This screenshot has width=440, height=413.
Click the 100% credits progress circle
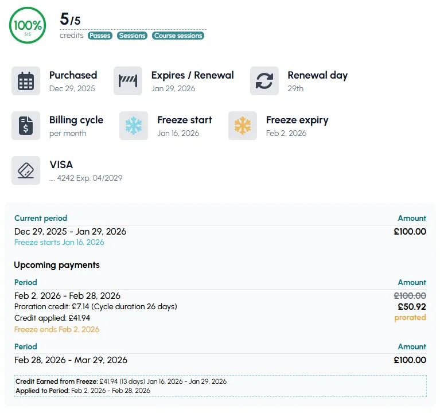[x=28, y=26]
